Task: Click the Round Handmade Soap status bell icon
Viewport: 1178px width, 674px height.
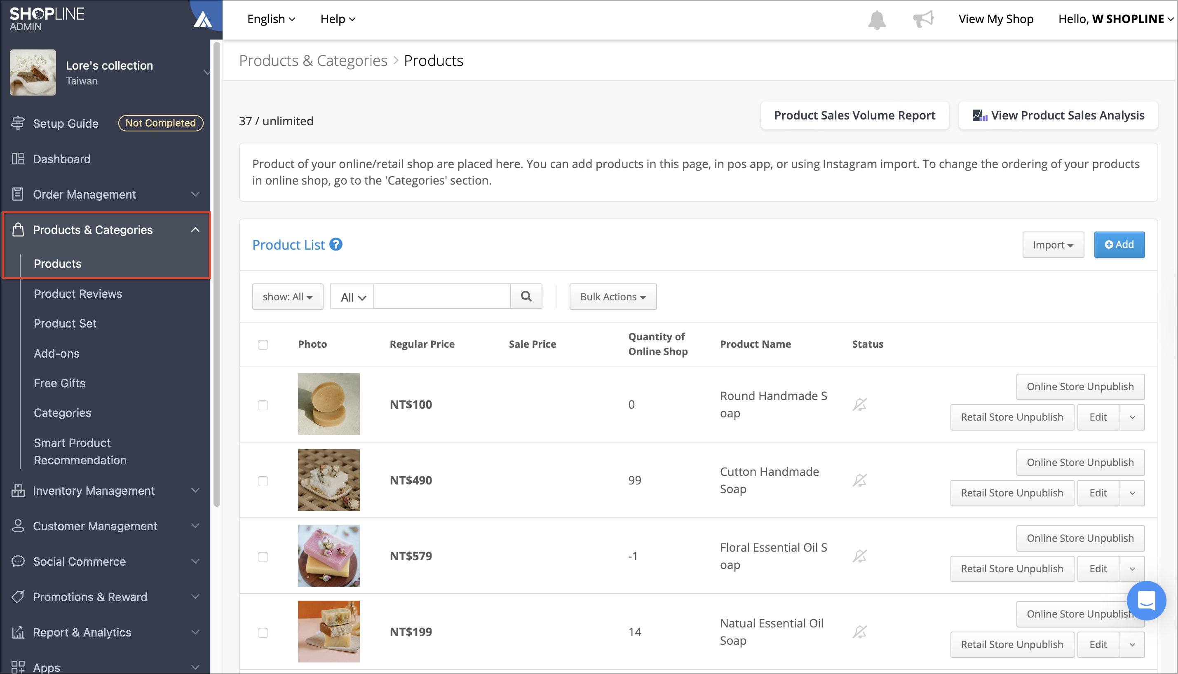Action: [859, 404]
